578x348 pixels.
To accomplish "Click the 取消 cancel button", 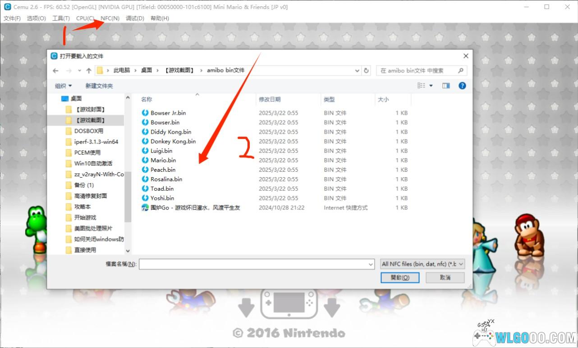I will coord(445,278).
